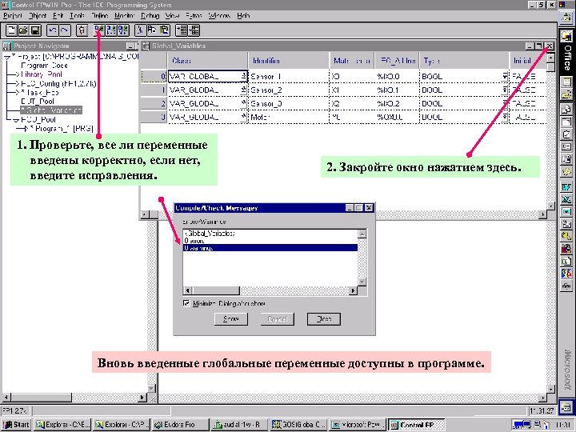This screenshot has width=576, height=432.
Task: Select Program_Code in Project Navigator
Action: (45, 66)
